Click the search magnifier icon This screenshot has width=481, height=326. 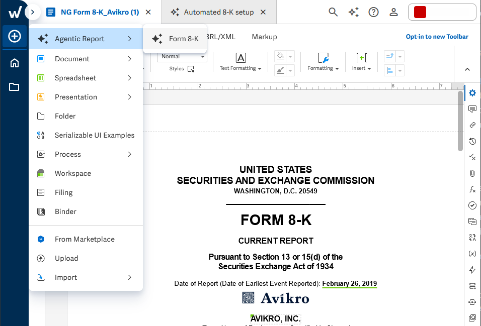point(333,12)
